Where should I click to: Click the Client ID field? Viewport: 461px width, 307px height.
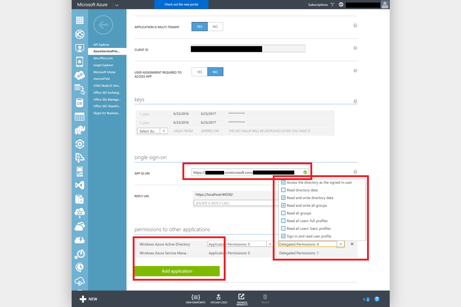pyautogui.click(x=248, y=49)
